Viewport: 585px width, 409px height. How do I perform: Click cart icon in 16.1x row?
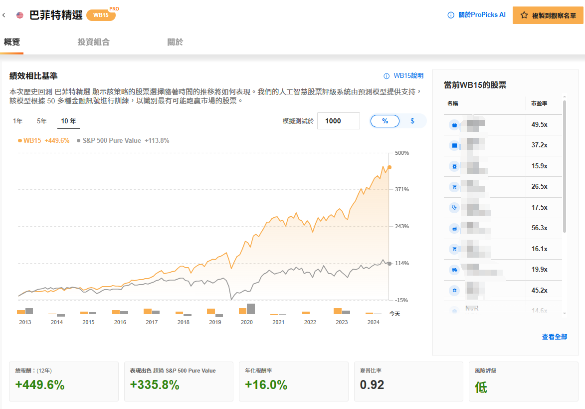(454, 249)
